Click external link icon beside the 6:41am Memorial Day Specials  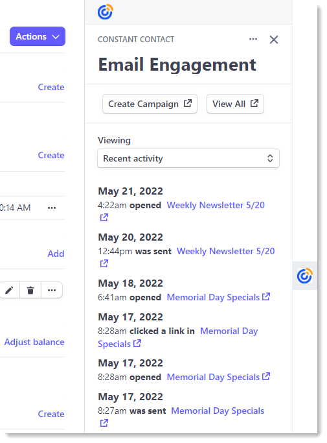(266, 296)
